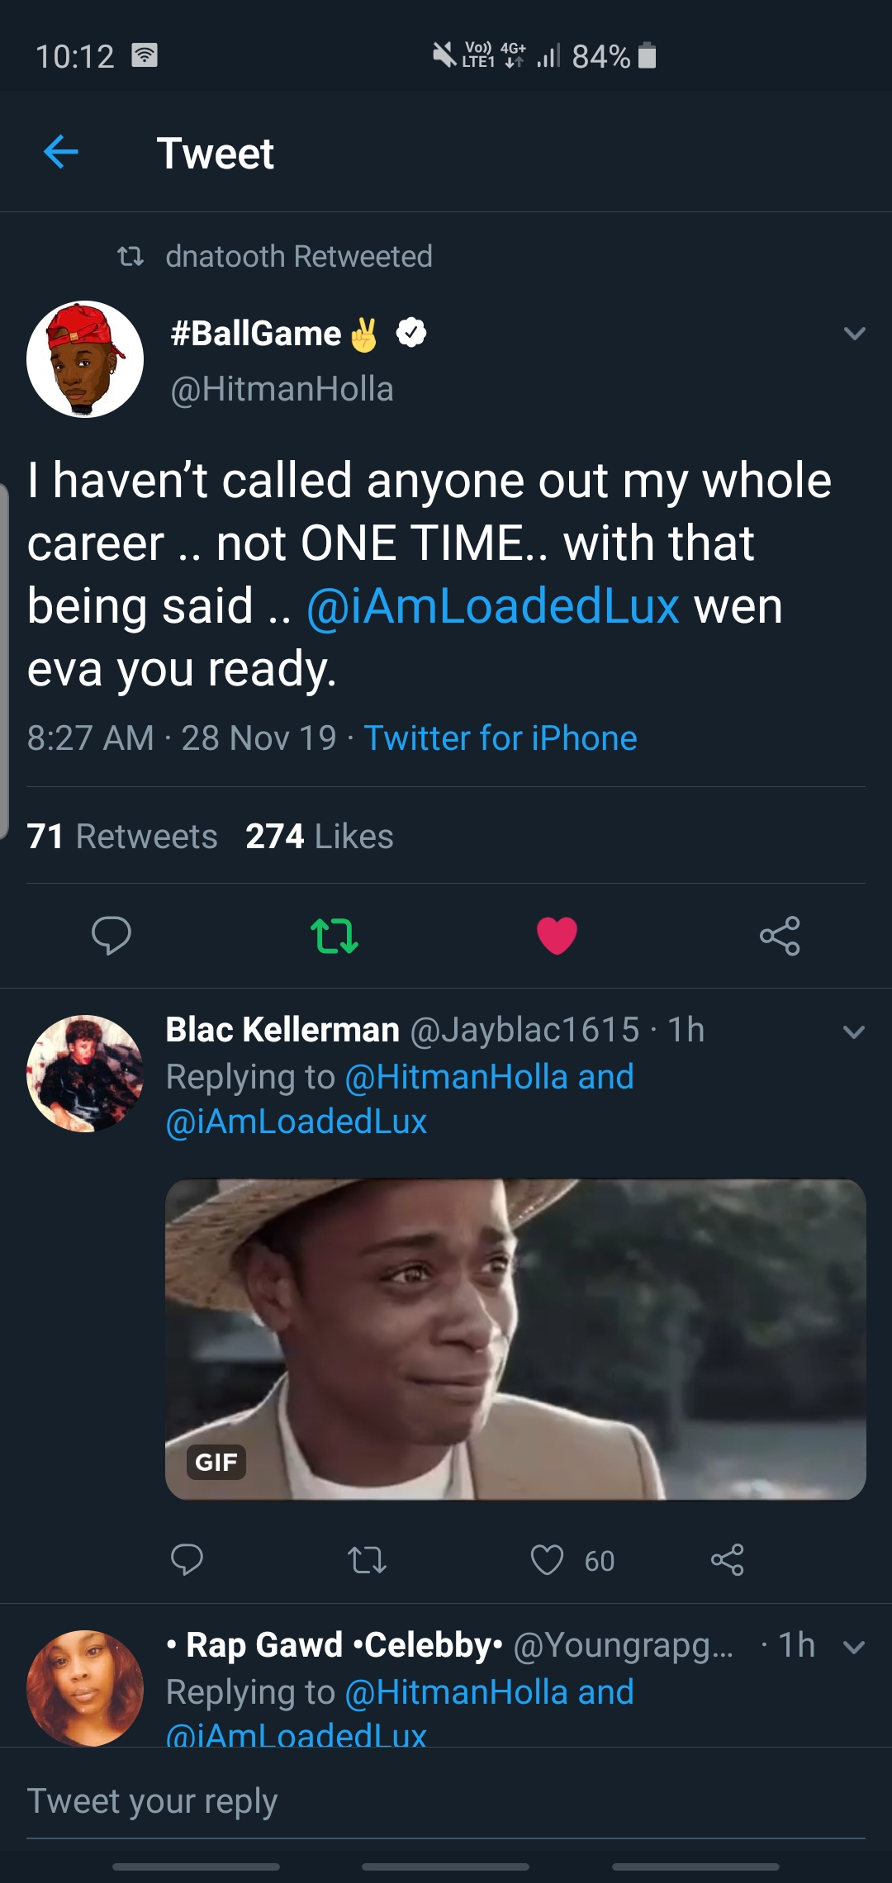Open the @iAmLoadedLux mention in tweet
This screenshot has width=892, height=1883.
[492, 606]
